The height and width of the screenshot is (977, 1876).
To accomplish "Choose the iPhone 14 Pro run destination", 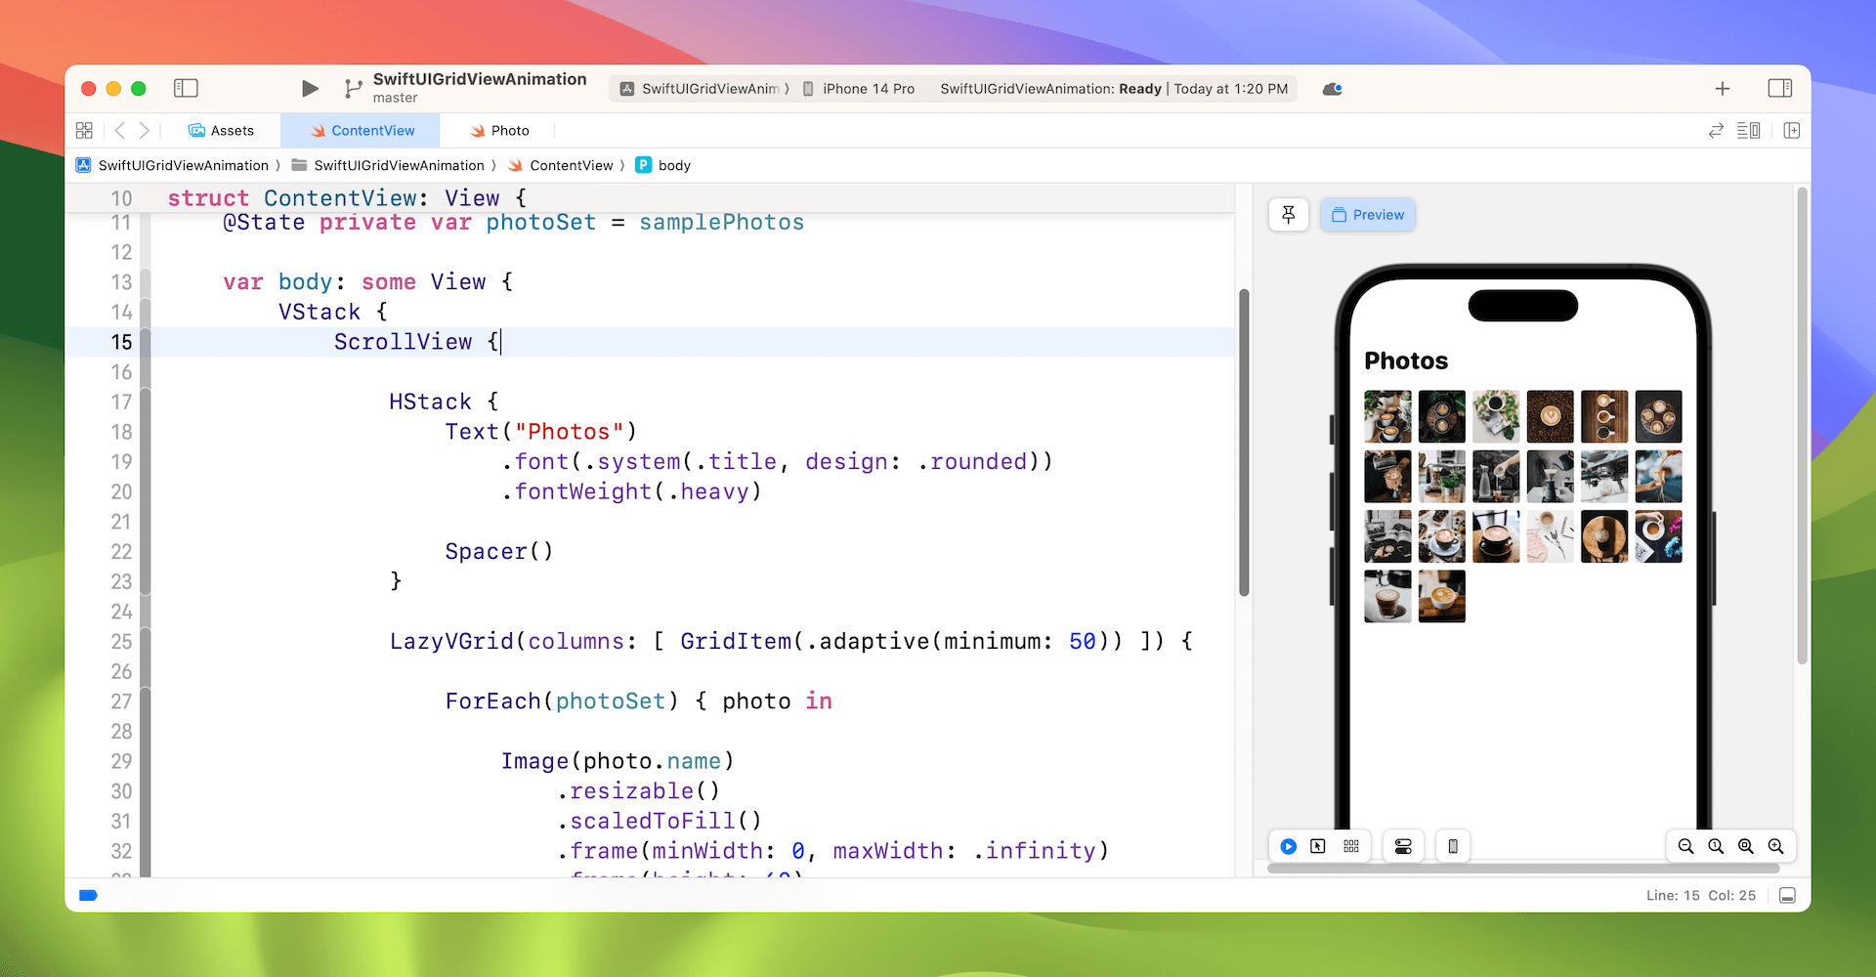I will click(x=859, y=89).
